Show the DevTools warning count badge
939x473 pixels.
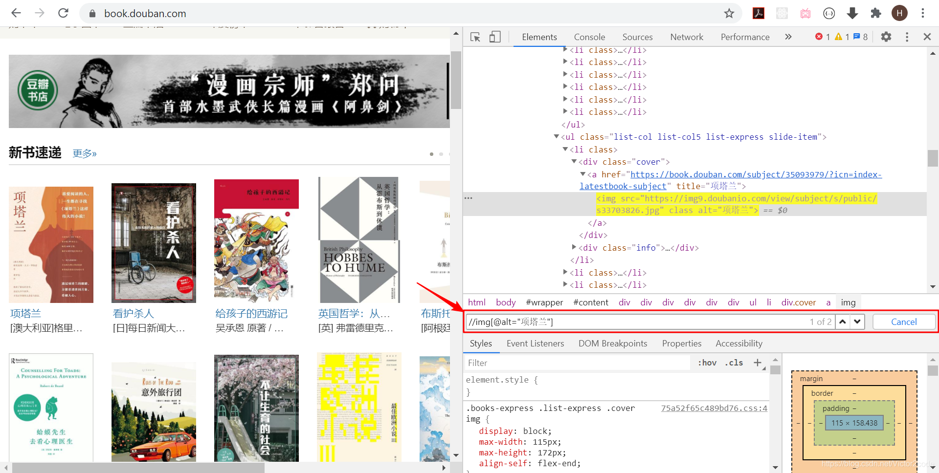coord(842,37)
